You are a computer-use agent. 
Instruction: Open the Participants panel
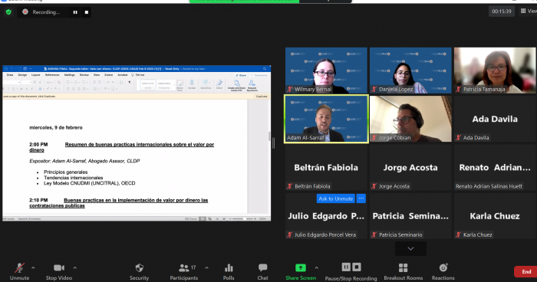click(x=184, y=272)
